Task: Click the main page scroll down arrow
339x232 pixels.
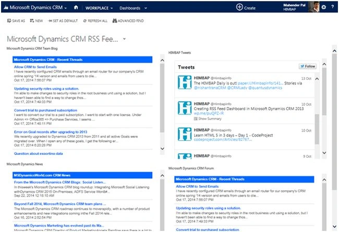Action: coord(334,226)
